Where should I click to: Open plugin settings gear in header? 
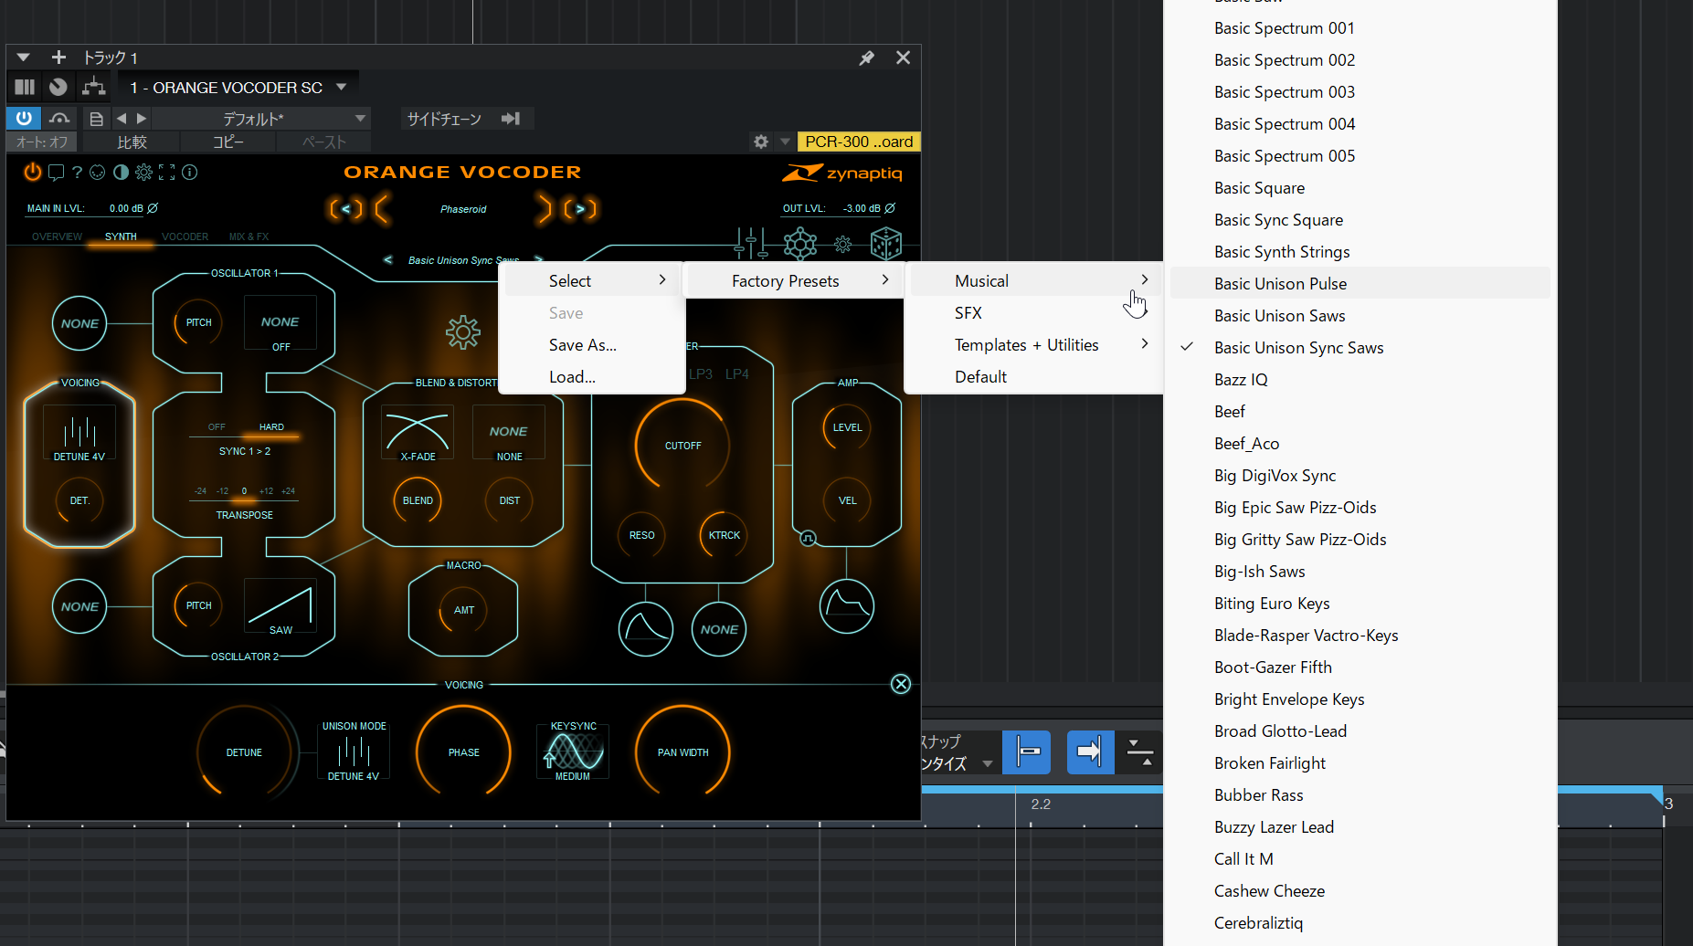coord(143,172)
